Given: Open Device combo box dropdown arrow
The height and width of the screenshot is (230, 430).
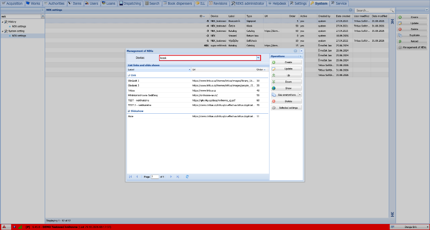Looking at the screenshot, I should click(258, 58).
